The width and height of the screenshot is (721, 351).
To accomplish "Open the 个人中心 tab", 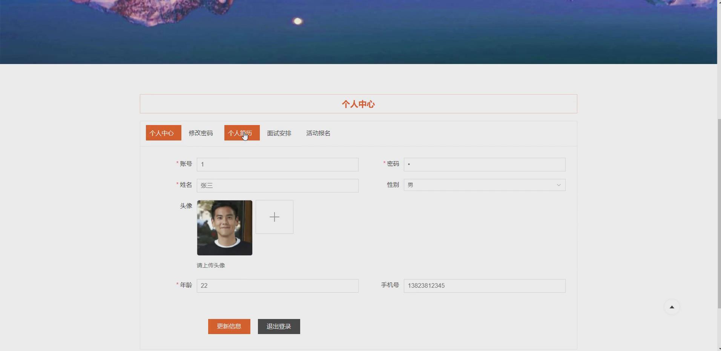I will tap(163, 133).
